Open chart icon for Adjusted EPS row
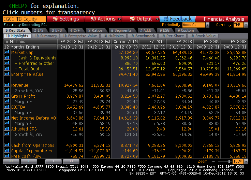251x180 pixels. [x=7, y=129]
